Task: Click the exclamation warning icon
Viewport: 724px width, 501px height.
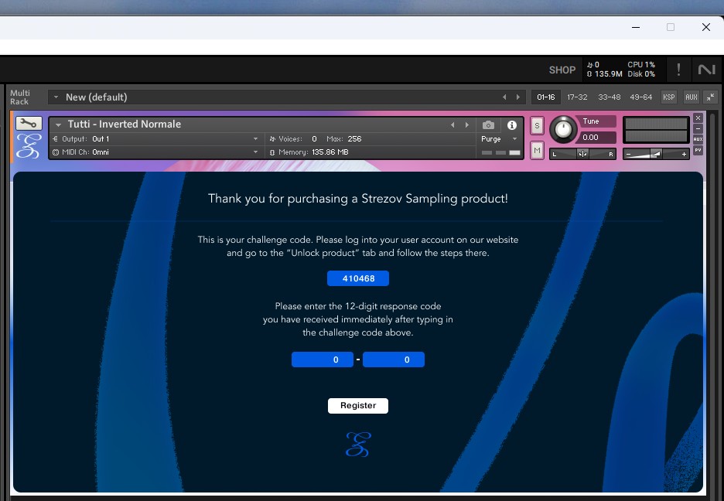Action: point(678,70)
